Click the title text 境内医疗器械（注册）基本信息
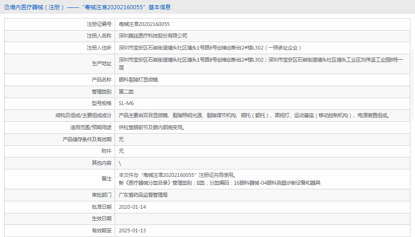This screenshot has height=237, width=415. pyautogui.click(x=90, y=7)
